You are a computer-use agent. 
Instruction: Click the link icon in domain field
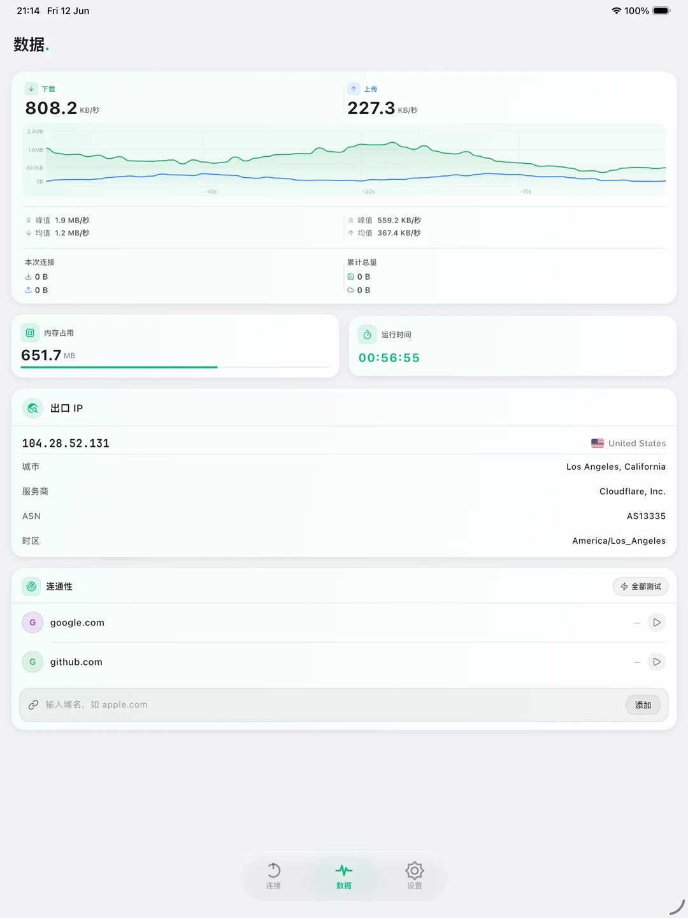(x=33, y=704)
